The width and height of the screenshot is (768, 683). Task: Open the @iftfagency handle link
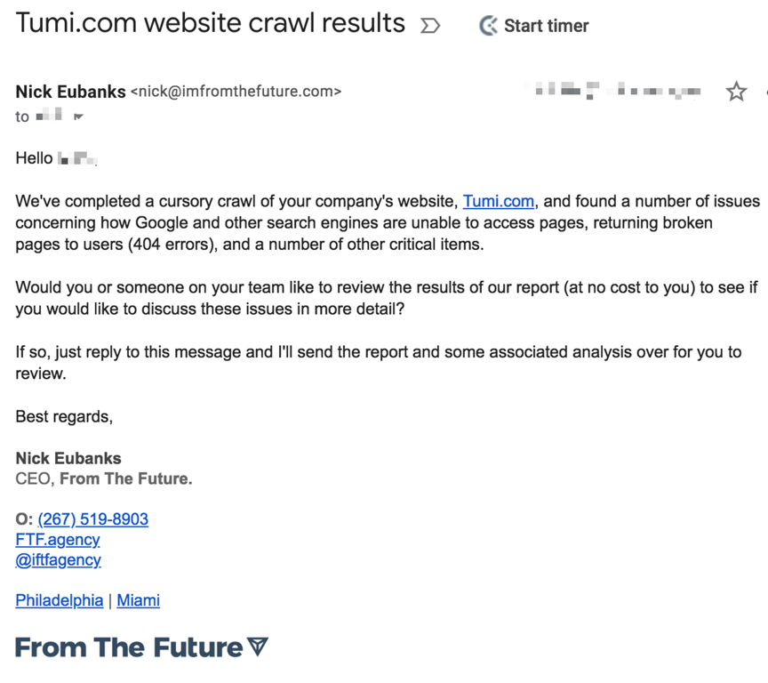coord(58,560)
